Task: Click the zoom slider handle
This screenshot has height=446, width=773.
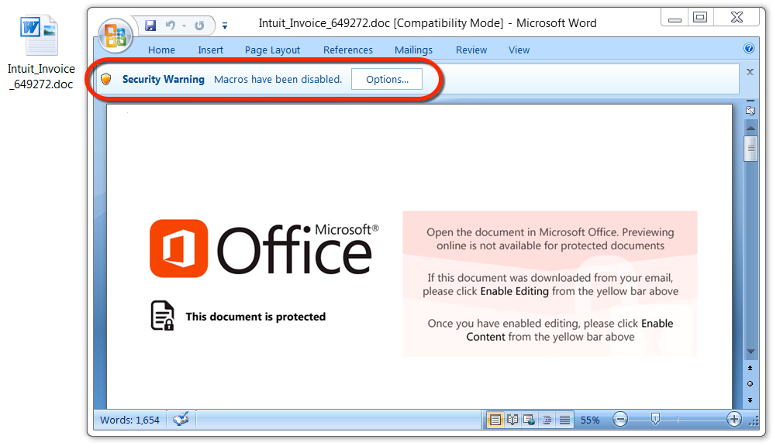Action: (x=655, y=419)
